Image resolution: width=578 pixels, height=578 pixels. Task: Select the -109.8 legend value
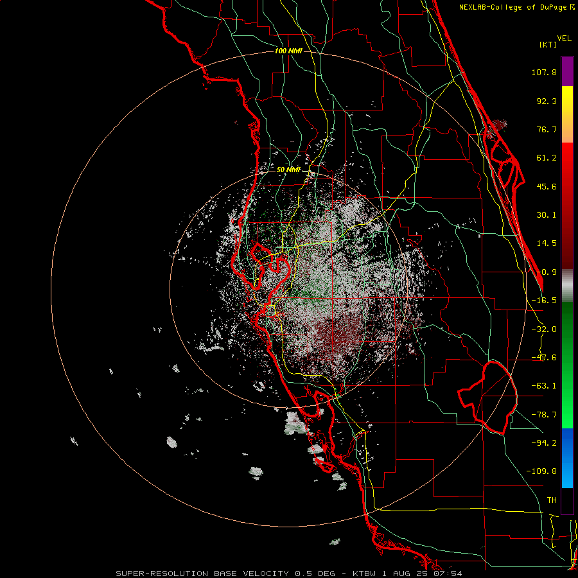click(541, 471)
